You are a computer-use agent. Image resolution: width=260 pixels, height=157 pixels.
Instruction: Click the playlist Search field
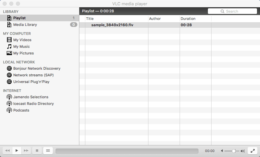tap(232, 11)
